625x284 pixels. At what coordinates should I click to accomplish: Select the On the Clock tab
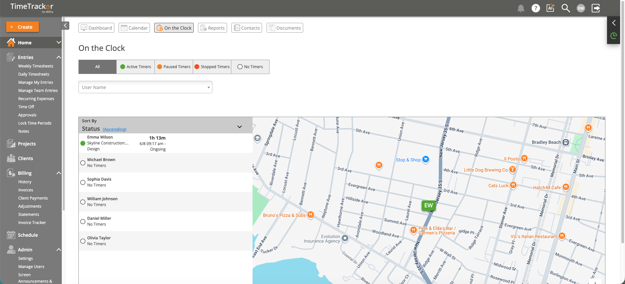174,28
